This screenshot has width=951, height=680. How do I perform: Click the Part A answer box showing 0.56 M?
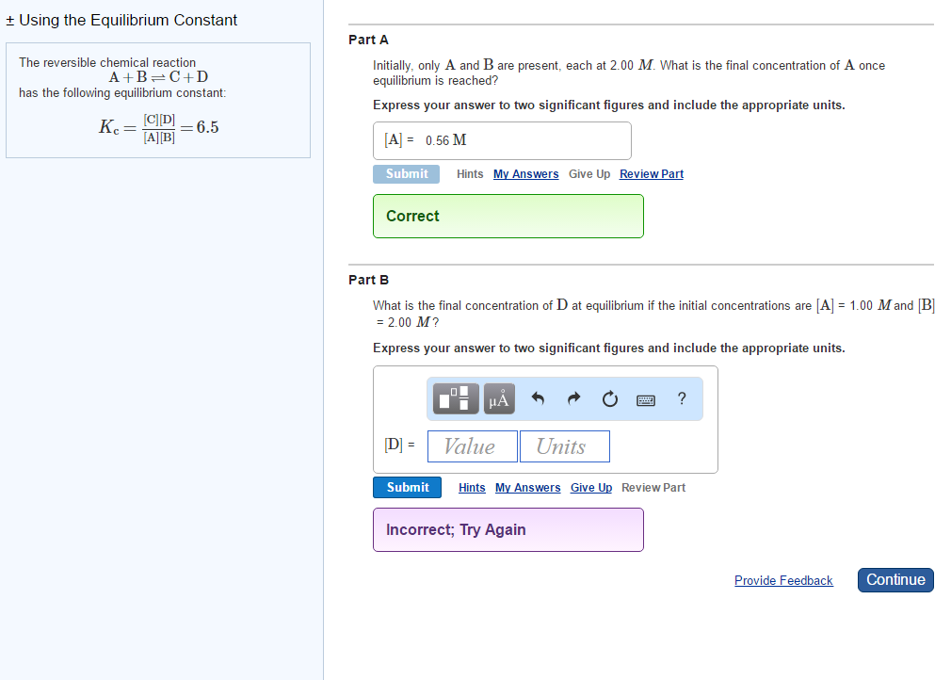502,140
